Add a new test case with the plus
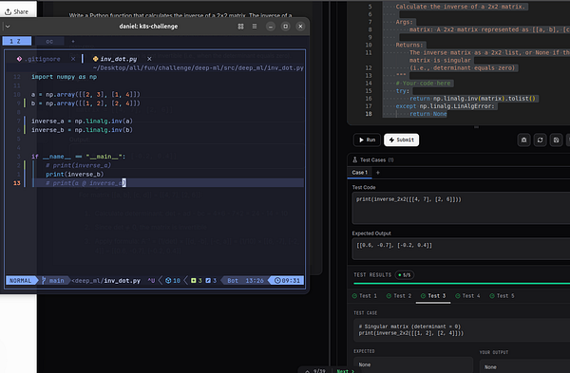The image size is (570, 373). pos(378,173)
